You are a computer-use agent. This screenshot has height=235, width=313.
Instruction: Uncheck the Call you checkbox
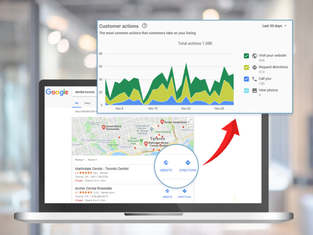246,79
